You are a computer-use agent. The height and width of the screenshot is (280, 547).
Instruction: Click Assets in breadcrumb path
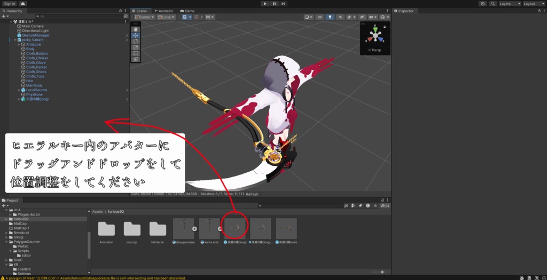(97, 212)
